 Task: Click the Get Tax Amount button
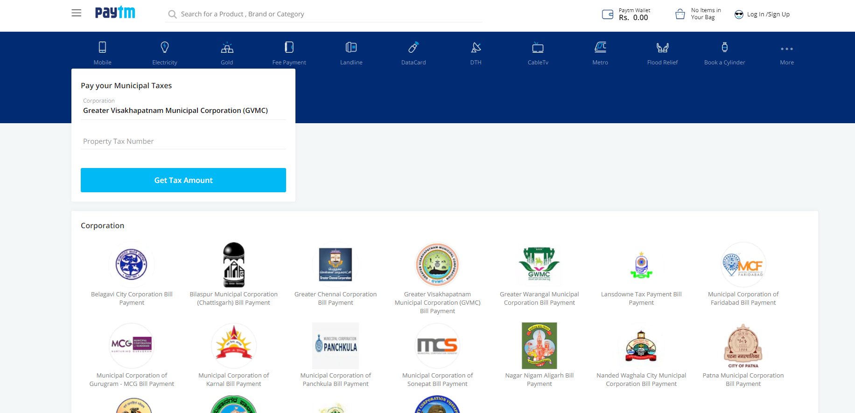tap(183, 180)
